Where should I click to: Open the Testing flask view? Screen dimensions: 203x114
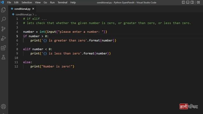pos(3,57)
